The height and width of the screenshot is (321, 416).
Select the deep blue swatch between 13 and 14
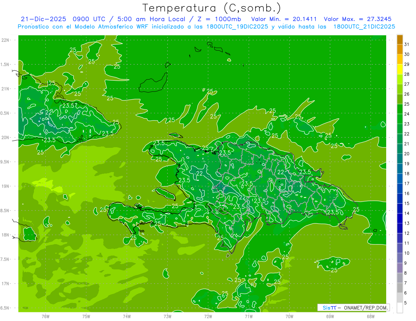400,219
